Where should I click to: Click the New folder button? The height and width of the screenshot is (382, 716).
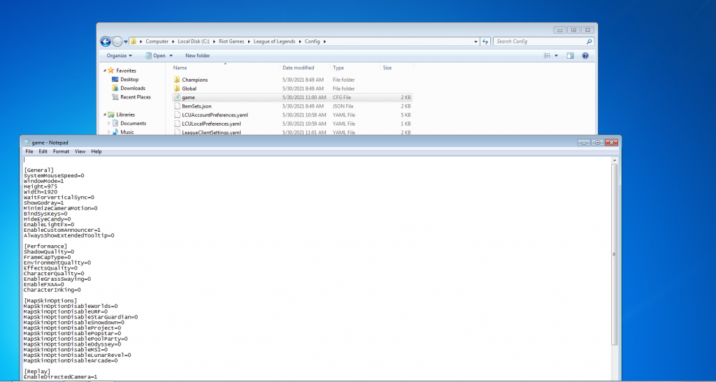coord(197,56)
